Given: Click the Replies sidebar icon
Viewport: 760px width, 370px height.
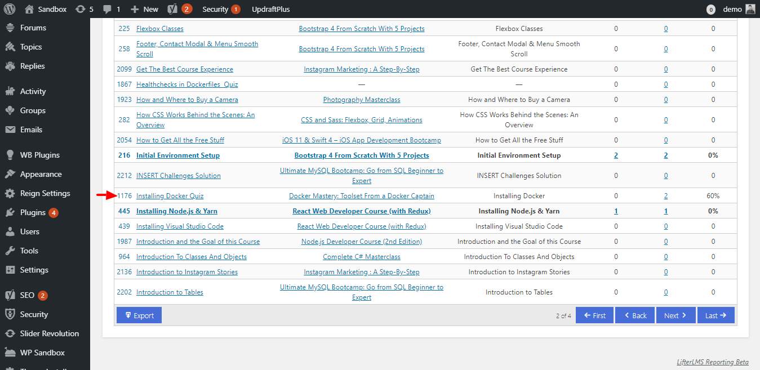Looking at the screenshot, I should tap(10, 66).
